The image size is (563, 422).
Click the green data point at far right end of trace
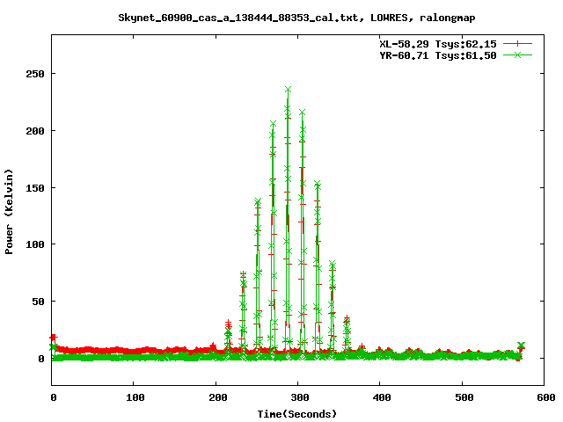tap(521, 346)
